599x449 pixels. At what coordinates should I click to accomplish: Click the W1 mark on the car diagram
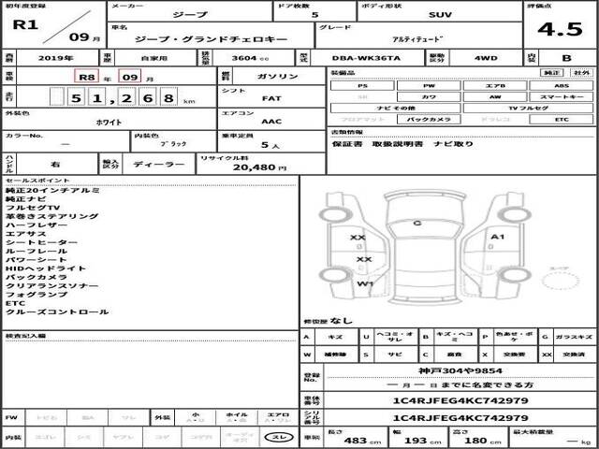(x=366, y=282)
